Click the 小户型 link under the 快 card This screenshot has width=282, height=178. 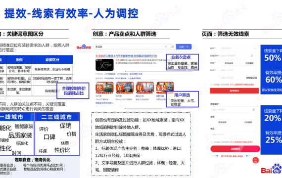98,96
